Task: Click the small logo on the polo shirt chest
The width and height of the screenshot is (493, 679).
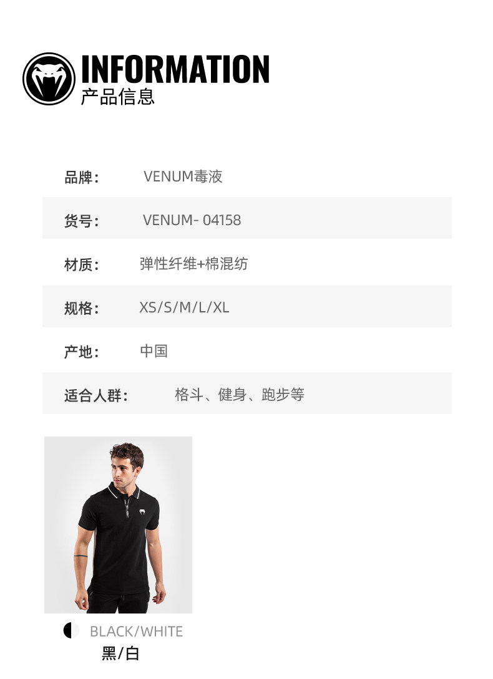Action: pos(142,512)
